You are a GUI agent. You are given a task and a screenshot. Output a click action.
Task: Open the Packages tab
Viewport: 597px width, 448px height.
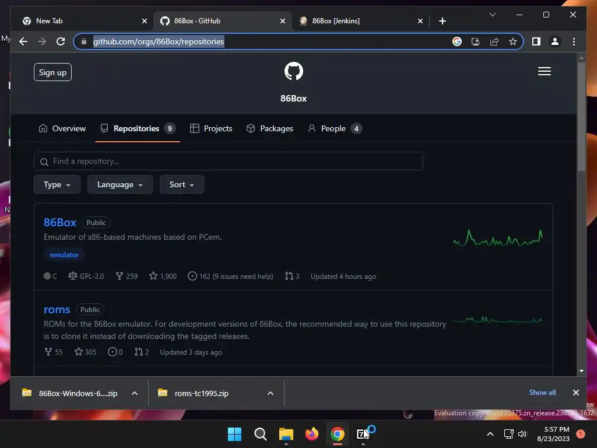(269, 128)
